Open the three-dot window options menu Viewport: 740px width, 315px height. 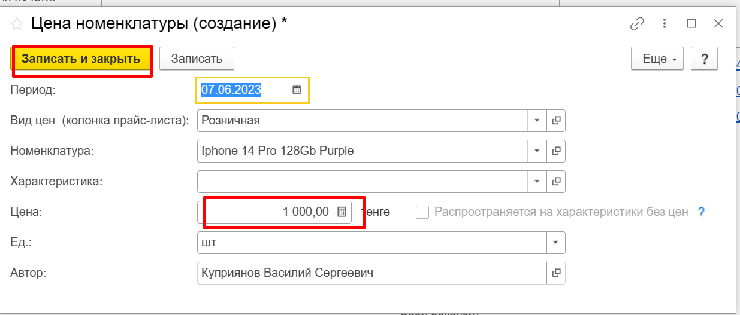(x=665, y=24)
